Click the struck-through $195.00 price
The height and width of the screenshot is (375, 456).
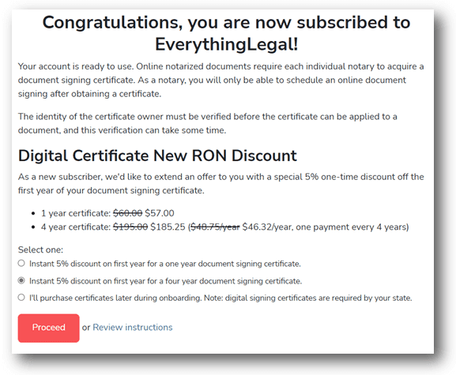point(130,227)
